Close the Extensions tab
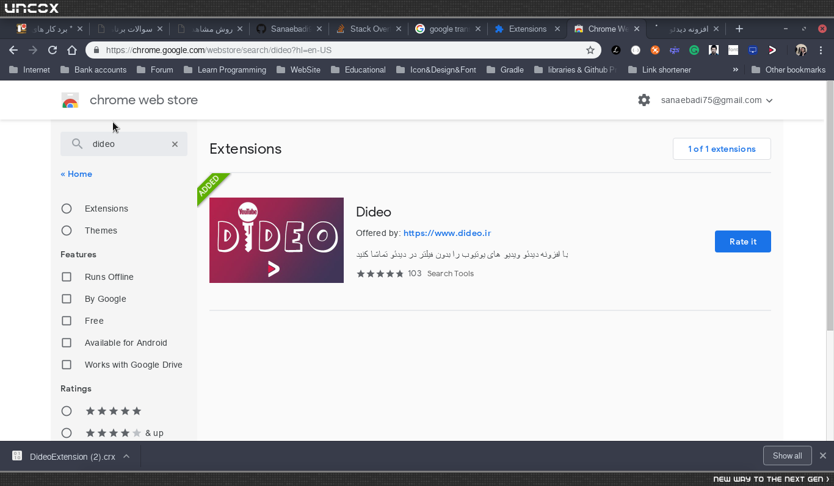The height and width of the screenshot is (486, 834). click(557, 29)
